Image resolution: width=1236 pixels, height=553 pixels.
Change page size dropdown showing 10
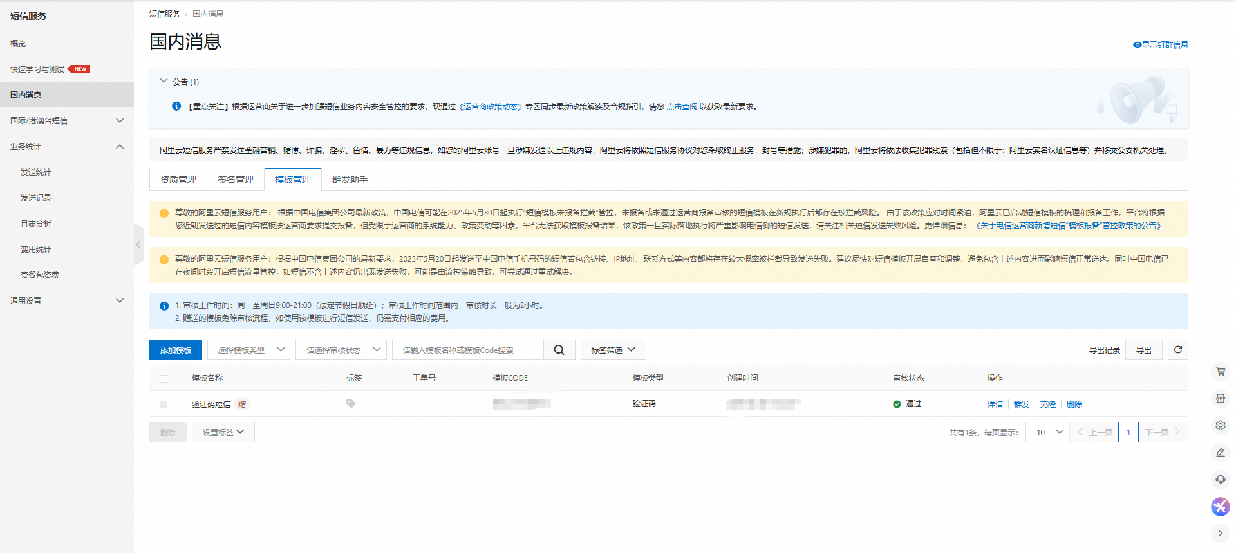point(1047,432)
